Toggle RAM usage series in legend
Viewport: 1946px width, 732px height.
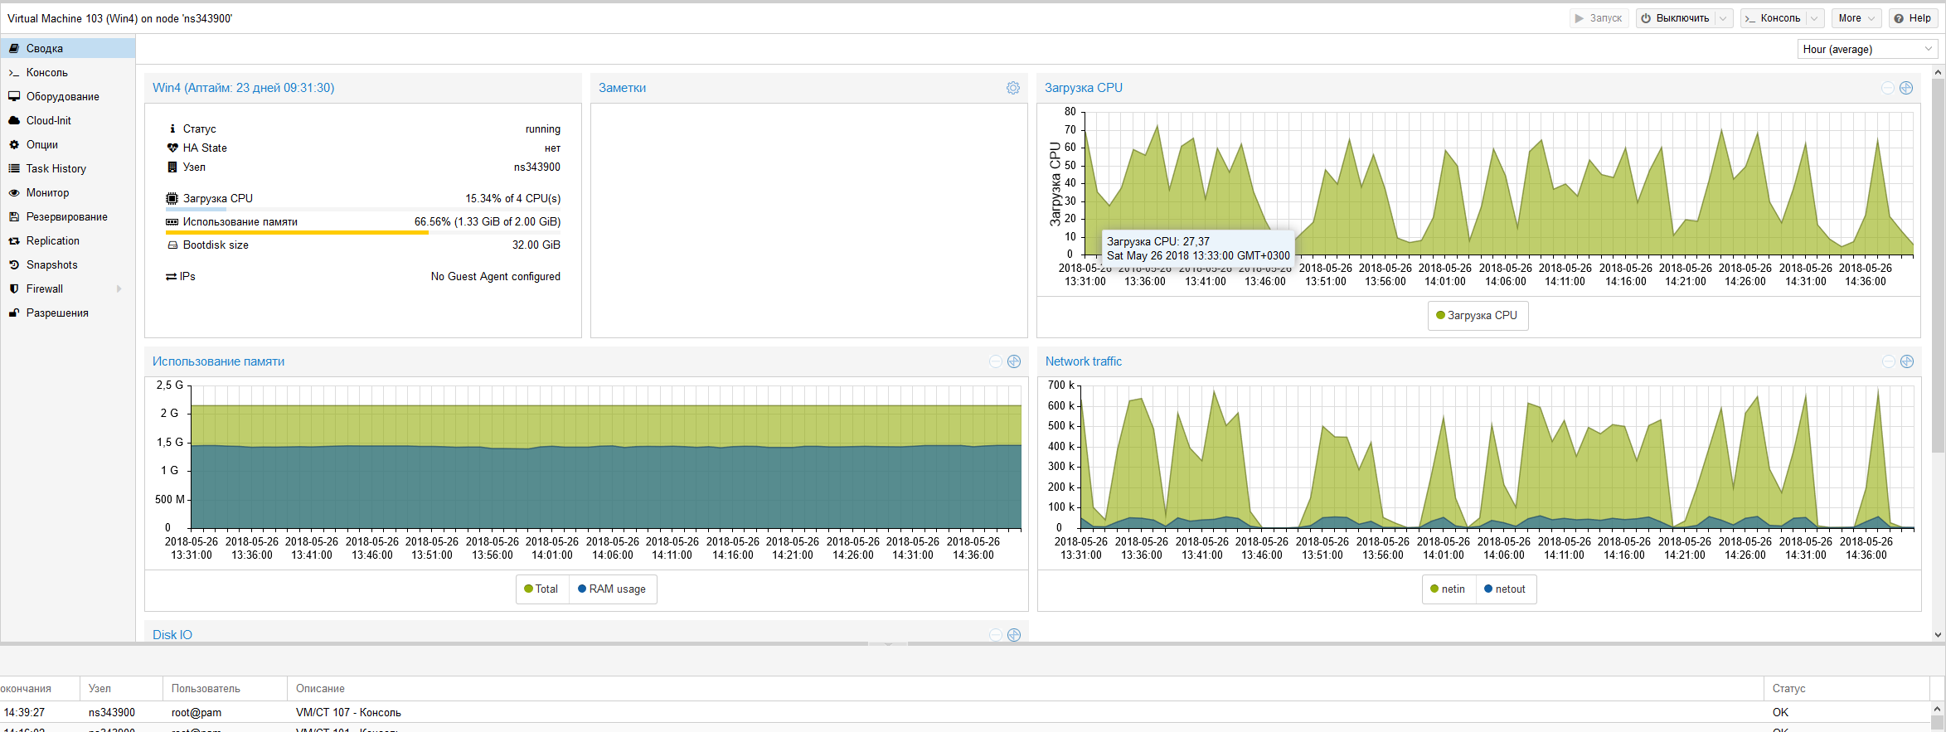(x=612, y=589)
